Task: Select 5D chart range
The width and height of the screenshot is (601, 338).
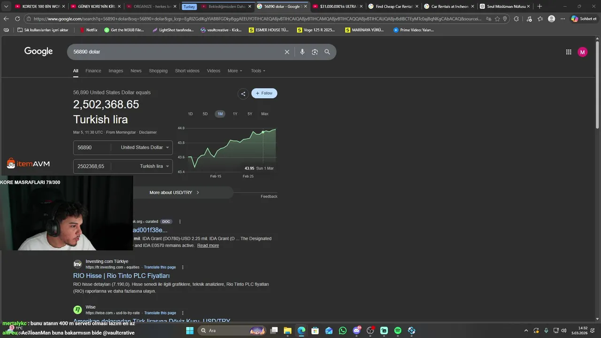Action: [205, 114]
